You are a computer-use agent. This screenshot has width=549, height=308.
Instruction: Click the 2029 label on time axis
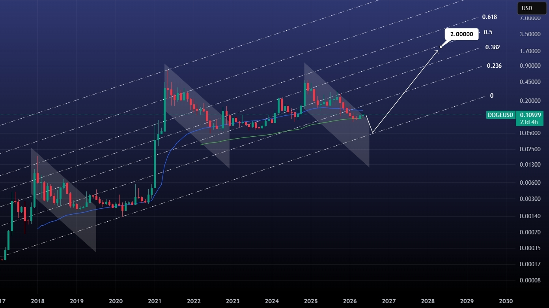coord(467,301)
